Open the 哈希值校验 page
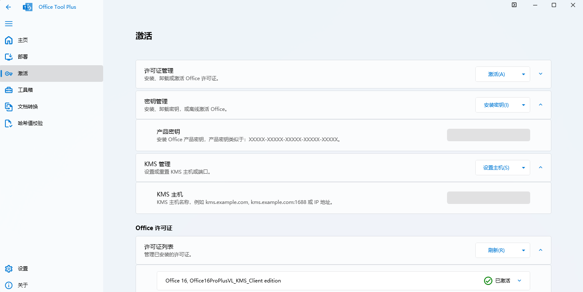This screenshot has width=583, height=292. [52, 123]
